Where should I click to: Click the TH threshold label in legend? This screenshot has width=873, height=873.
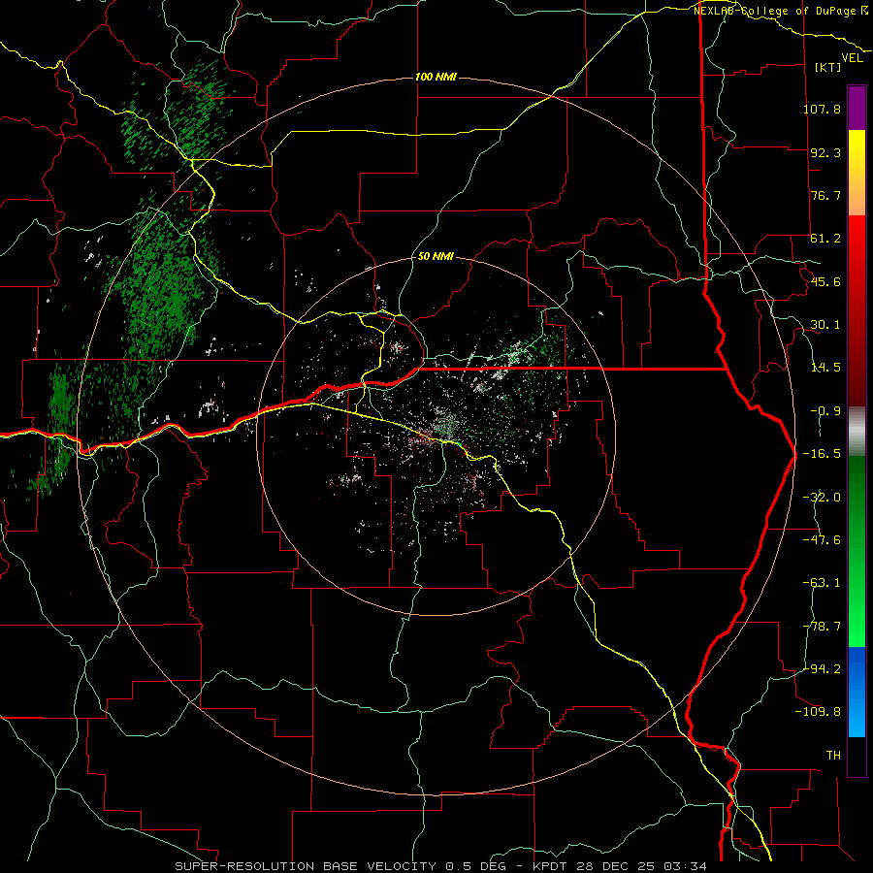point(833,756)
